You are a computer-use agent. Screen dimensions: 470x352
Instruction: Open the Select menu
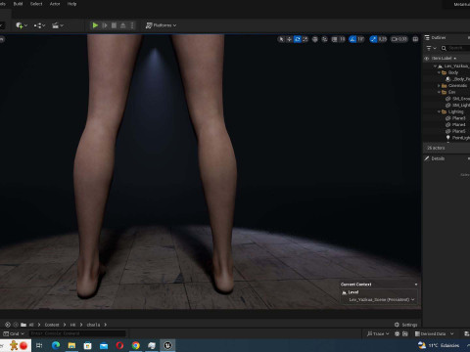click(x=36, y=4)
